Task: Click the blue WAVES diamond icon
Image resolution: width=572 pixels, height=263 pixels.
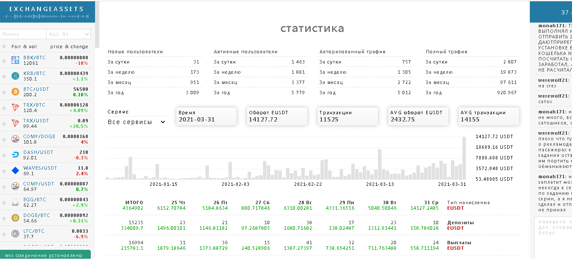Action: [x=15, y=171]
